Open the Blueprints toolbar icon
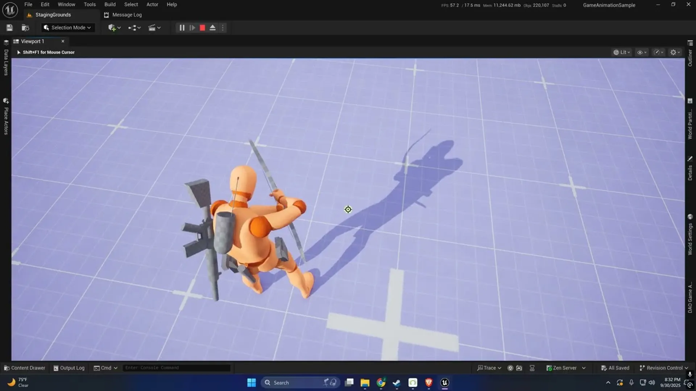The width and height of the screenshot is (696, 391). (x=133, y=28)
